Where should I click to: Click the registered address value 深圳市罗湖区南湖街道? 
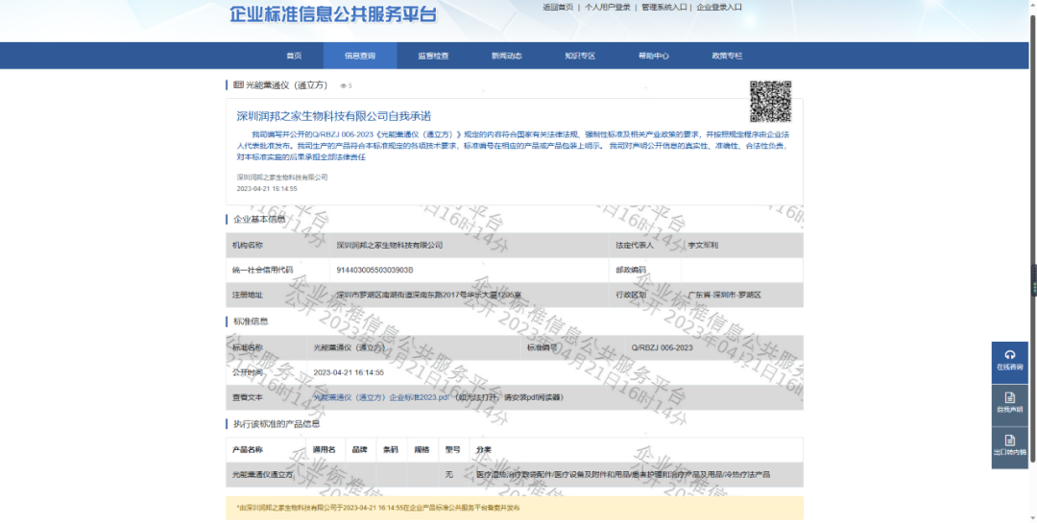coord(428,295)
